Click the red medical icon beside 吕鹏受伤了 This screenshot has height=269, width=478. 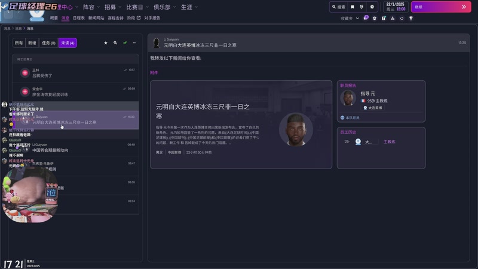pos(25,73)
